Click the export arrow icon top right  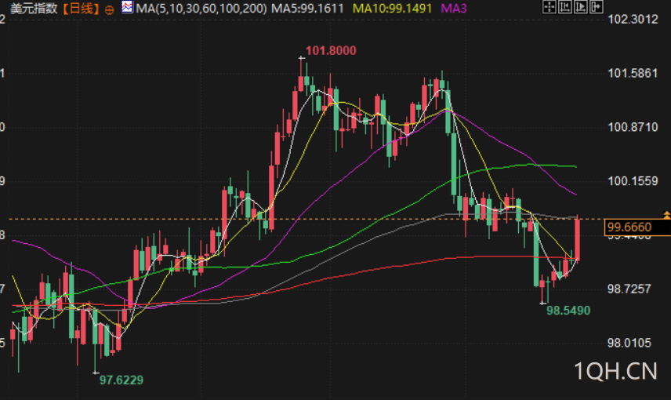[597, 7]
